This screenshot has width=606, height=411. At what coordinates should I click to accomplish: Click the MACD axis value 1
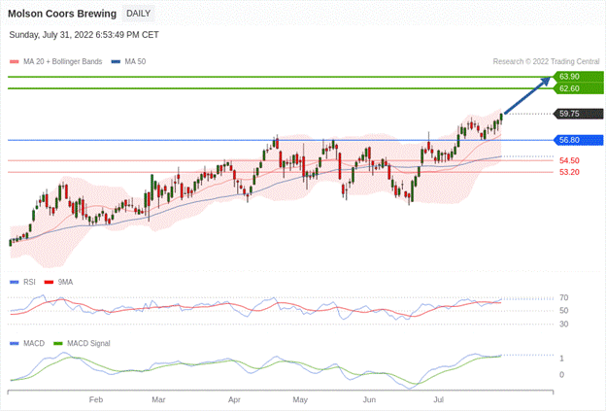tap(561, 359)
